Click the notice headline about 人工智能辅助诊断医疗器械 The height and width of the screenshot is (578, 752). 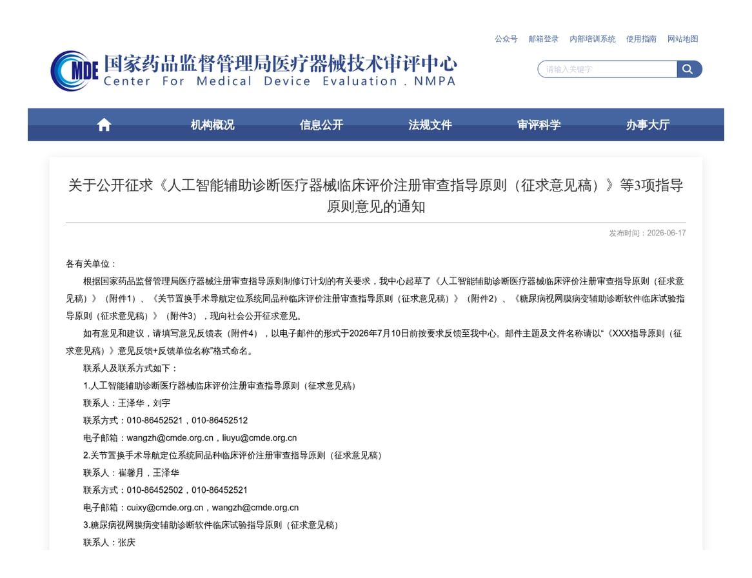[x=376, y=195]
